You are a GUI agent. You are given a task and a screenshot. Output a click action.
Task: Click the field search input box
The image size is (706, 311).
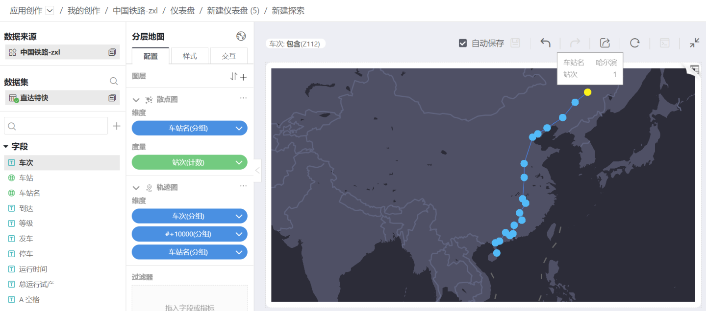pyautogui.click(x=56, y=126)
